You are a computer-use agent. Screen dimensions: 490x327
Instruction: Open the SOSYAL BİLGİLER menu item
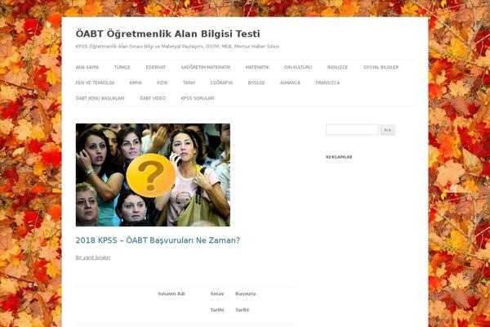(x=381, y=67)
